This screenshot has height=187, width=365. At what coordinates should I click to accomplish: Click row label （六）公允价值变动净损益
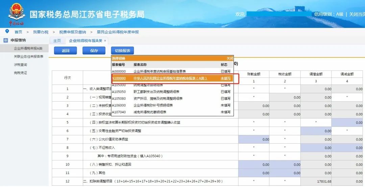coord(109,139)
